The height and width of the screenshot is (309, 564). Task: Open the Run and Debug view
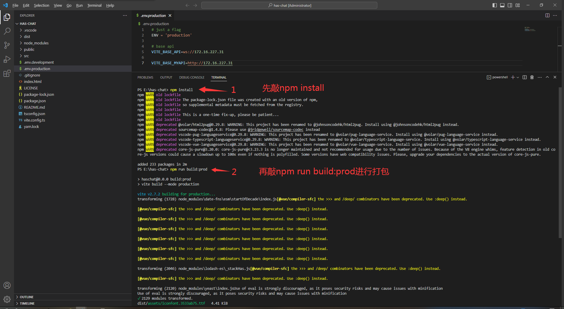tap(7, 59)
